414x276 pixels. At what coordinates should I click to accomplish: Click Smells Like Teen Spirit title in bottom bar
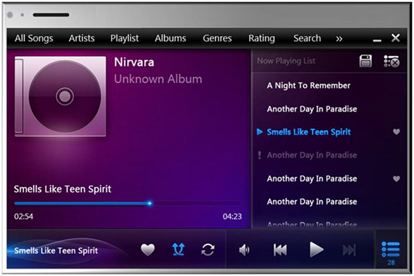[x=56, y=251]
